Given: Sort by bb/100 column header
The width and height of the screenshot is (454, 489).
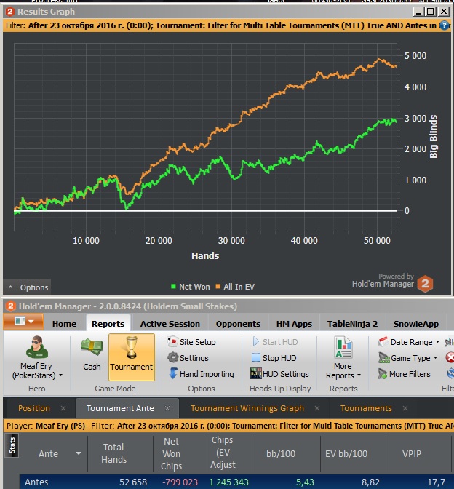Looking at the screenshot, I should pos(281,453).
